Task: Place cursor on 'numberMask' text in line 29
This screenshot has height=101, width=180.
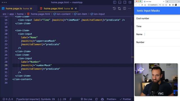Action: 43,65
